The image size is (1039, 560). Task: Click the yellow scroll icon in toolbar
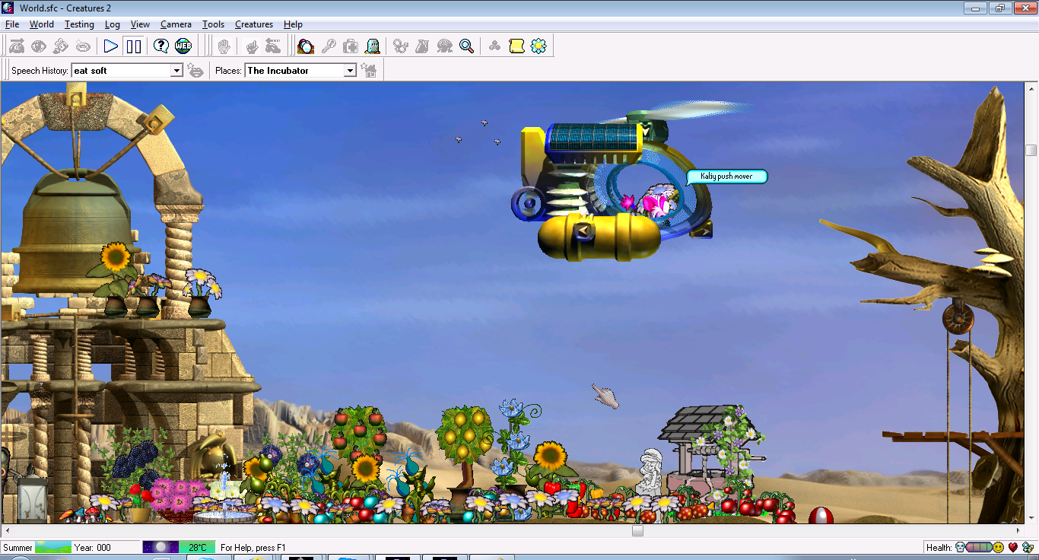point(516,46)
